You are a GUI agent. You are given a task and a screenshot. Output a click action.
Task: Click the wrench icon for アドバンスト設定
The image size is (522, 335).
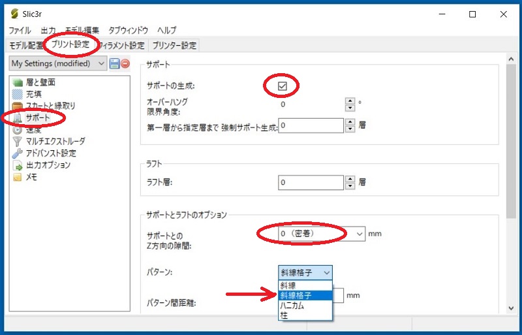coord(18,153)
